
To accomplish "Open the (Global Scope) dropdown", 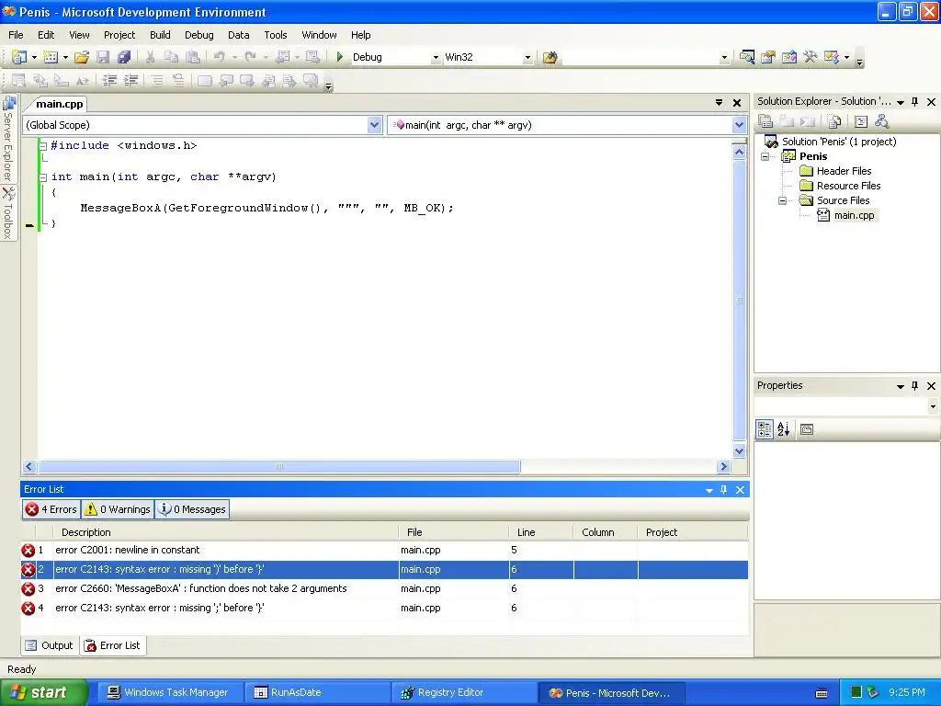I will [375, 125].
